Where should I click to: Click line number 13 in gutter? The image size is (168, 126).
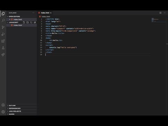click(41, 48)
